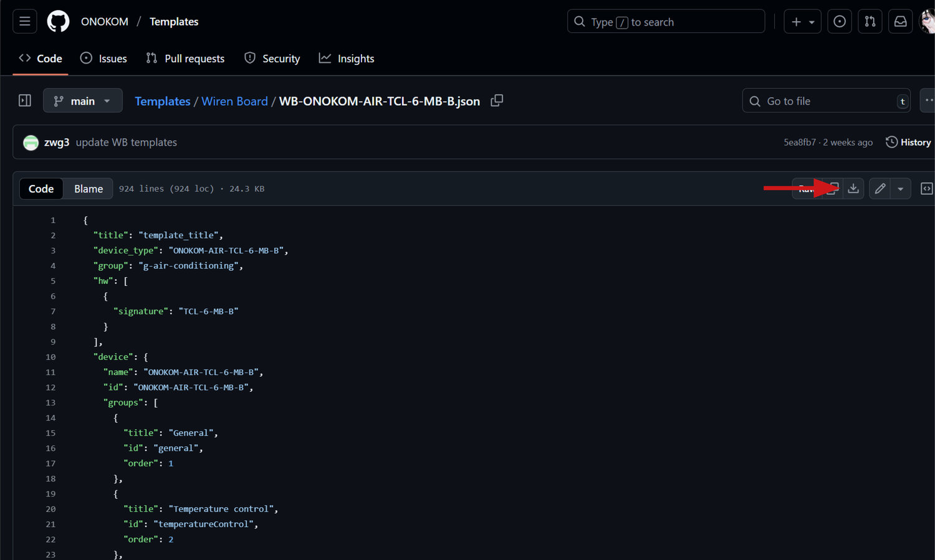This screenshot has height=560, width=935.
Task: Focus the 'Go to file' search box
Action: click(x=827, y=101)
